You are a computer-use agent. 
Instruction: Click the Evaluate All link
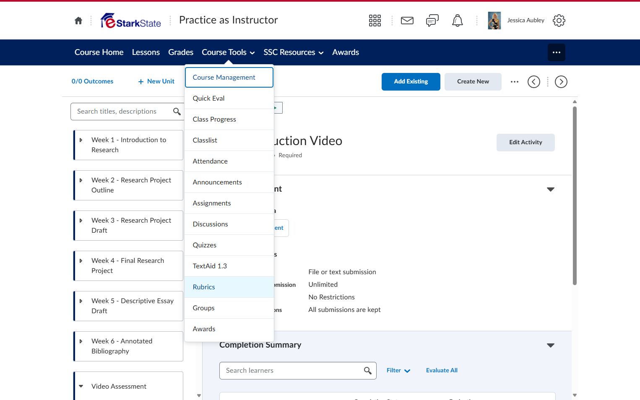pos(442,371)
